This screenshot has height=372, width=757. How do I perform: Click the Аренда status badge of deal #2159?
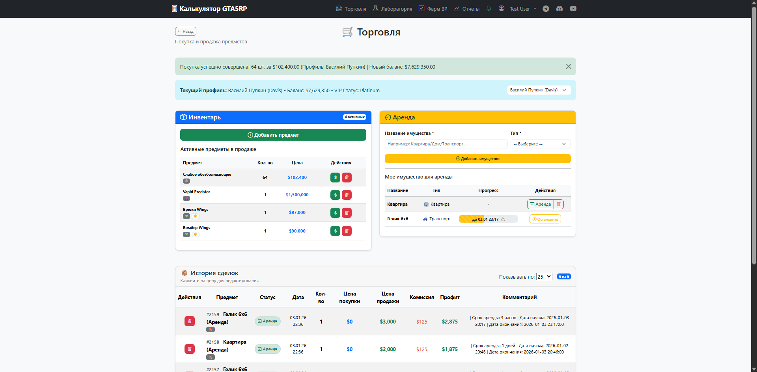268,321
